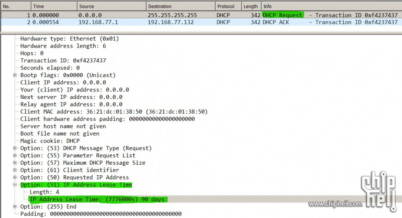Expand Option 55 Parameter Request List
Viewport: 402px width, 218px height.
15,156
